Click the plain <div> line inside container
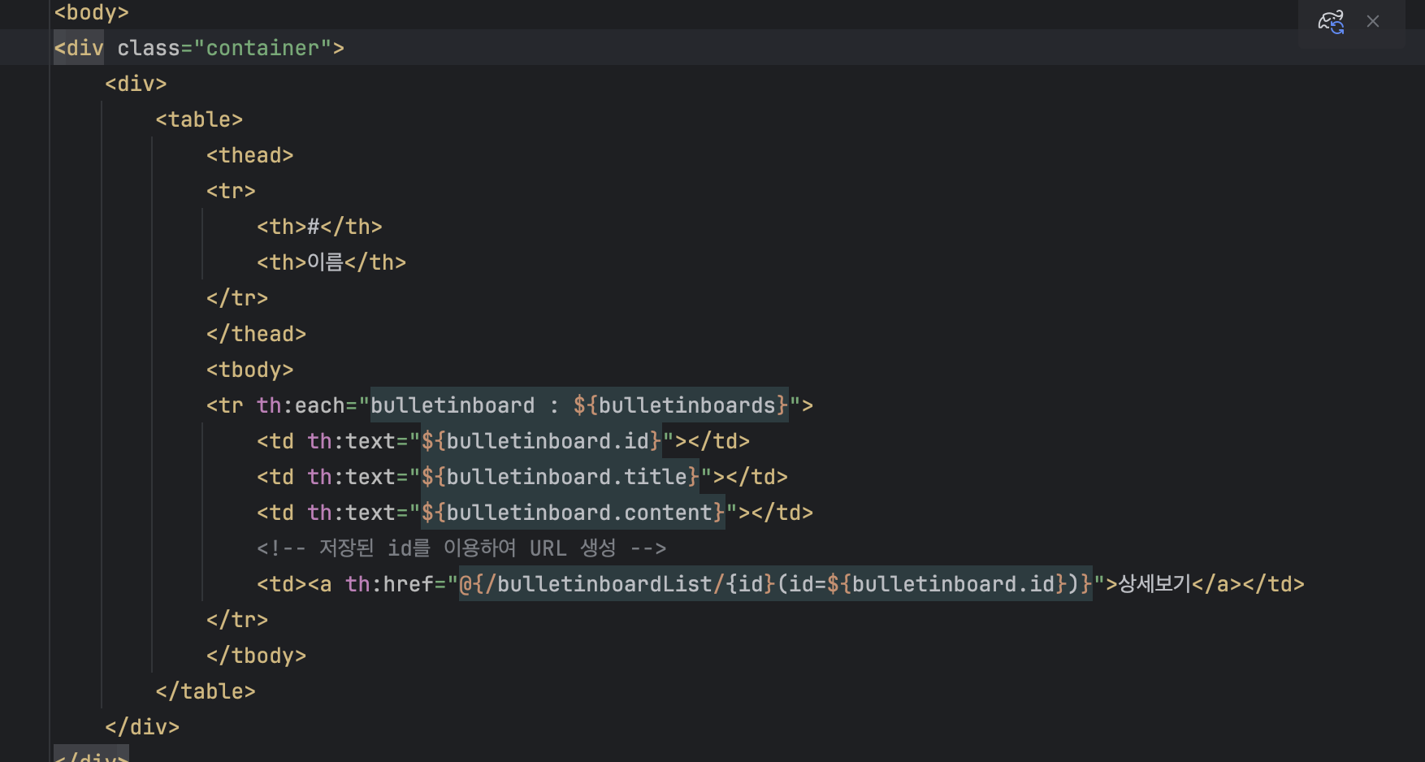This screenshot has height=762, width=1425. click(x=136, y=84)
